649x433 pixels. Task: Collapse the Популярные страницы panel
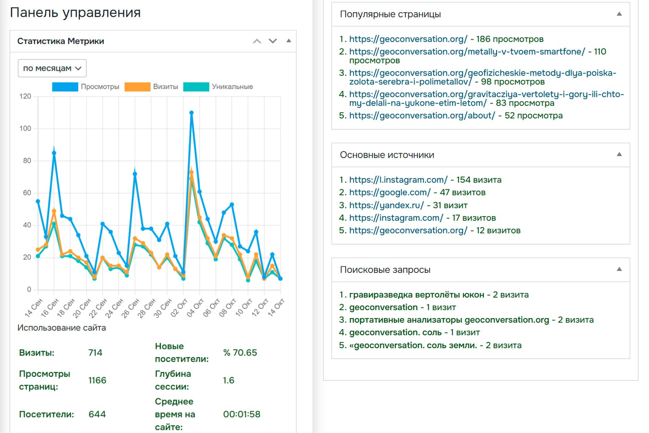point(619,14)
